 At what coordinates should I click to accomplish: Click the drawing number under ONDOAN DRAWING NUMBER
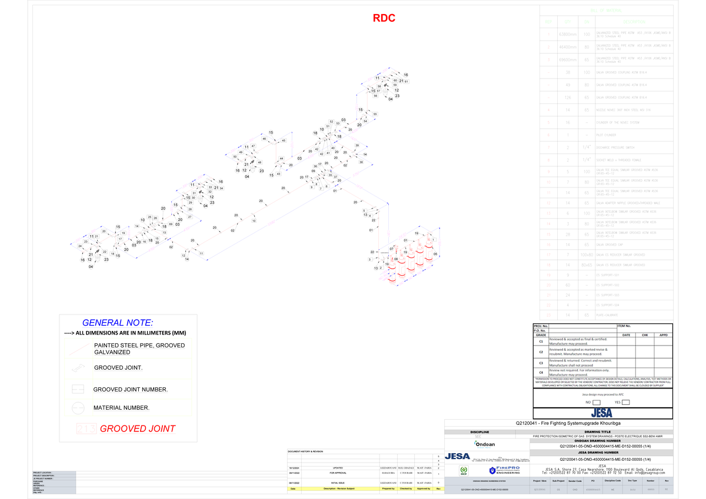tap(605, 447)
